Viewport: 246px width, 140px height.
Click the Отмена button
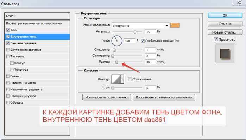pyautogui.click(x=225, y=24)
